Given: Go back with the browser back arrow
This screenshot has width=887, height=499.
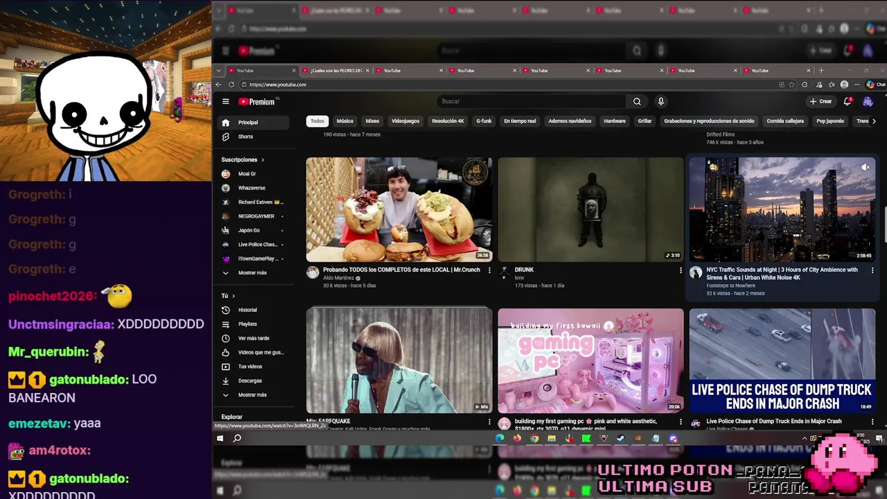Looking at the screenshot, I should 218,85.
